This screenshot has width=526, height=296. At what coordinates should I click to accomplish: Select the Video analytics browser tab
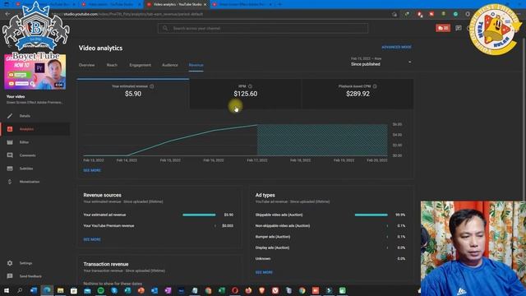click(178, 4)
